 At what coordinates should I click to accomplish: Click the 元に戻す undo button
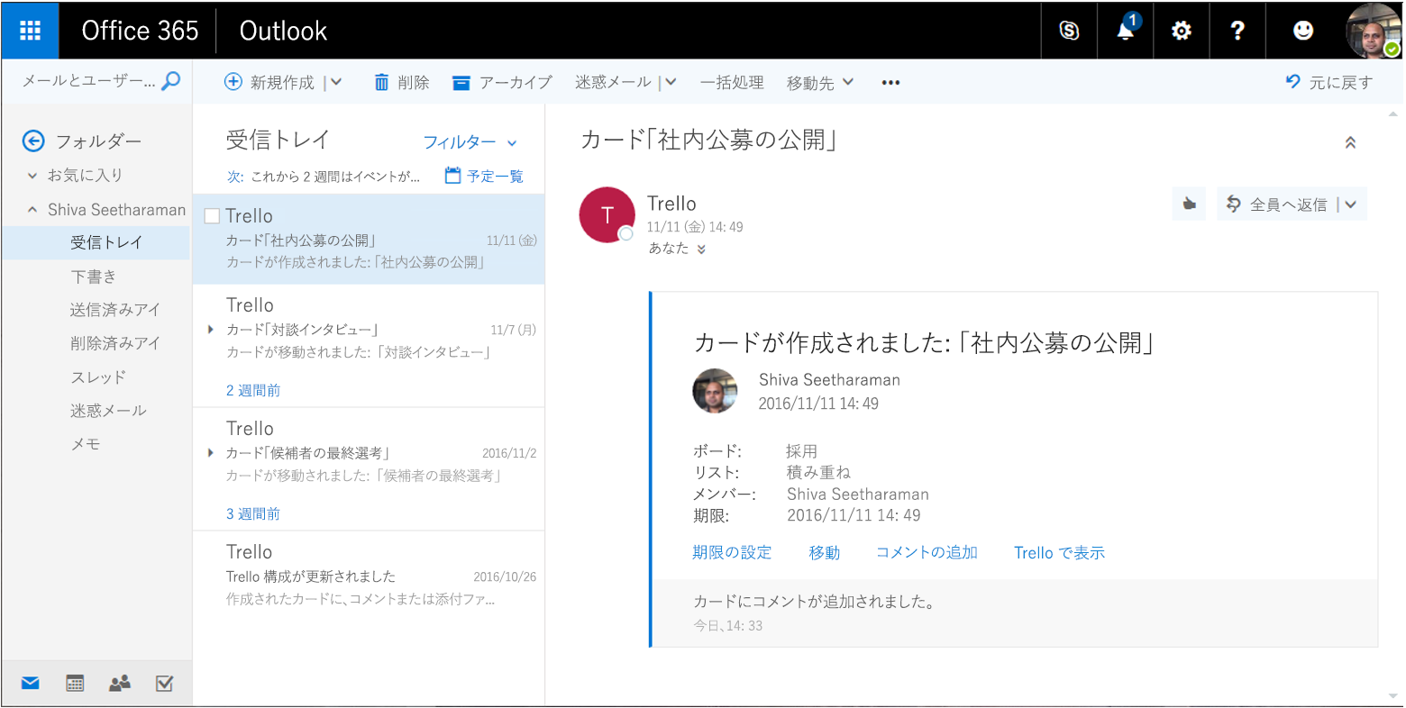click(1328, 82)
